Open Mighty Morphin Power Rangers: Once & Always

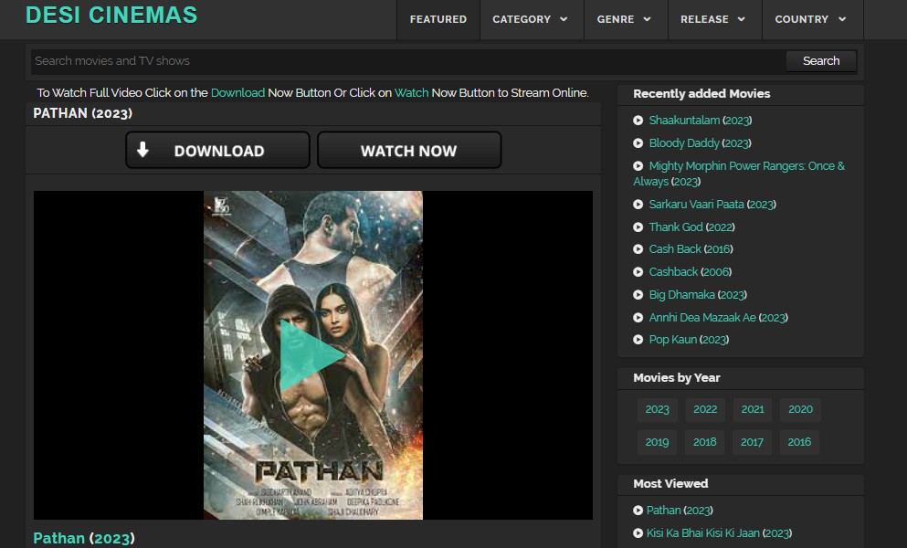click(739, 174)
